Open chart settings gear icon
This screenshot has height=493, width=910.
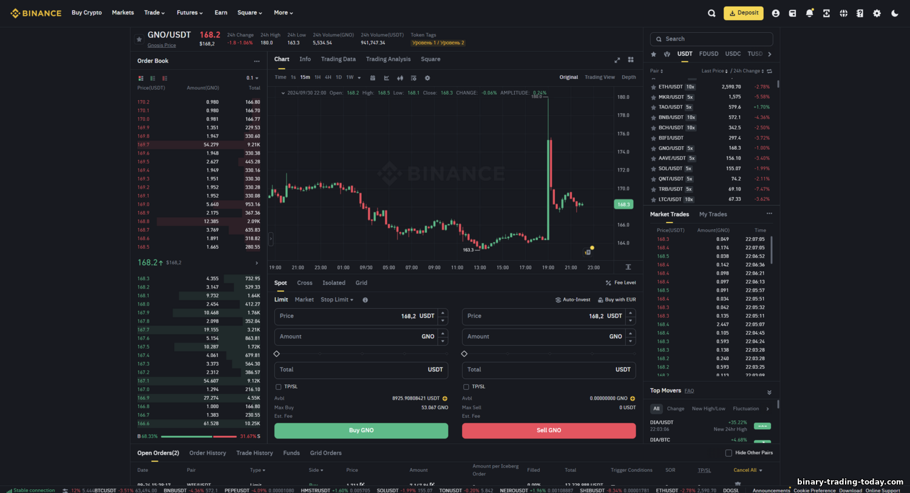[427, 78]
